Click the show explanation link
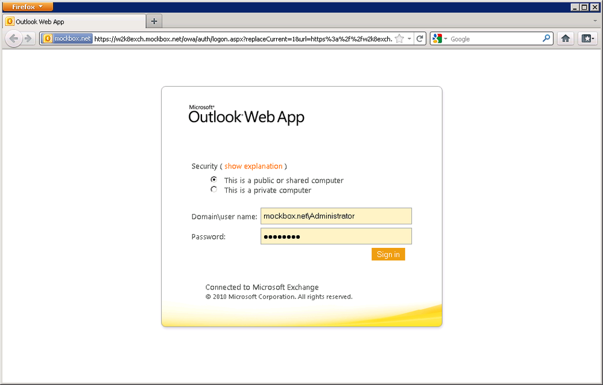Viewport: 603px width, 385px height. [253, 166]
